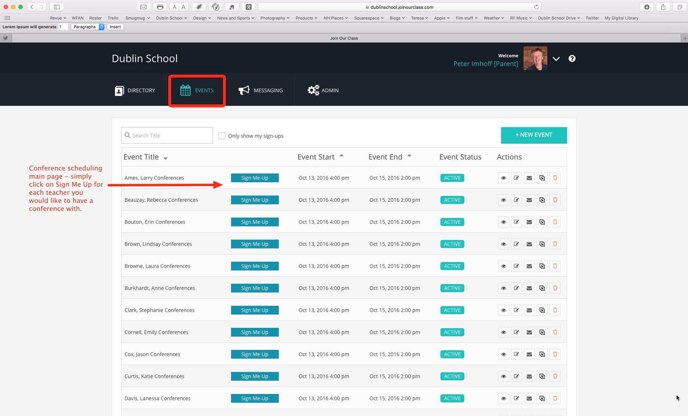Copy the Davis, Lanessa Conferences event
The width and height of the screenshot is (688, 416).
click(x=542, y=398)
